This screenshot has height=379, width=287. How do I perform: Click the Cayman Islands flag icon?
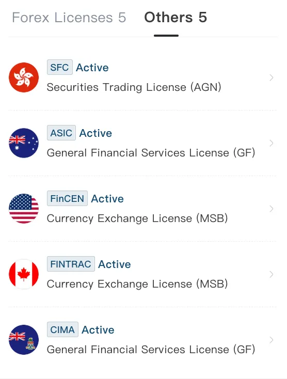[x=24, y=340]
